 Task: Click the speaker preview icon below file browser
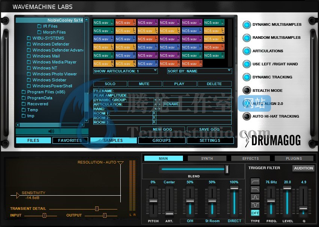(51, 131)
